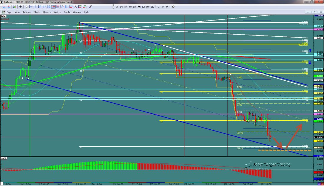The height and width of the screenshot is (186, 324).
Task: Expand the System dropdown menu
Action: pyautogui.click(x=57, y=12)
